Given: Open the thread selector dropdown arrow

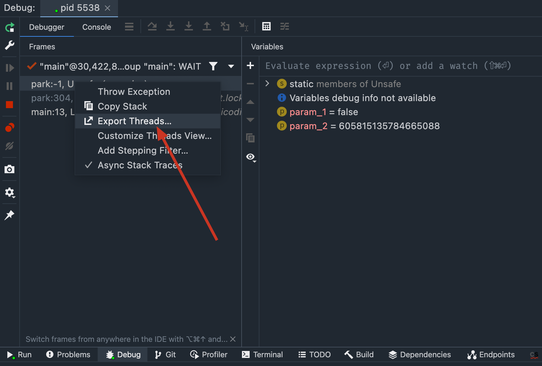Looking at the screenshot, I should click(231, 66).
